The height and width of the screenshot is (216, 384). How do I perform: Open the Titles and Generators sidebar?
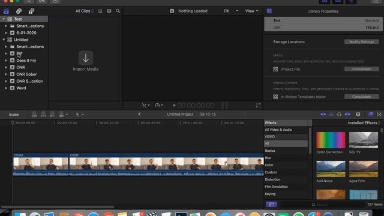pos(31,11)
